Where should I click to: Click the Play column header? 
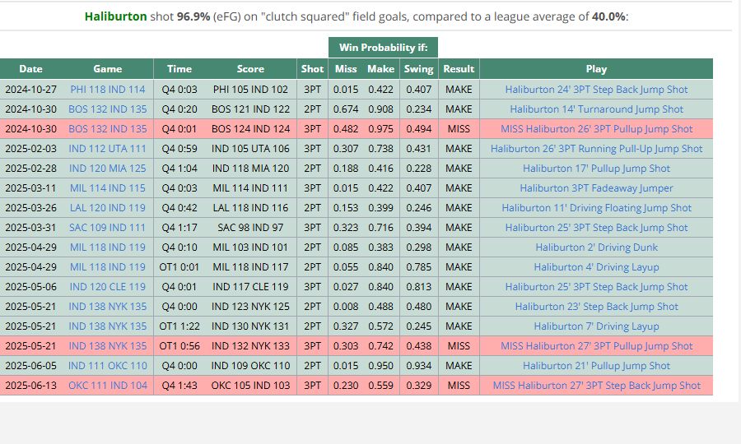[596, 69]
